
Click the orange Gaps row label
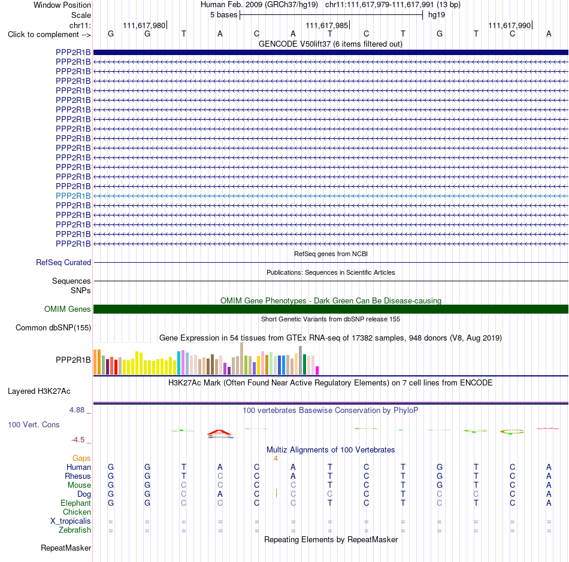point(81,458)
